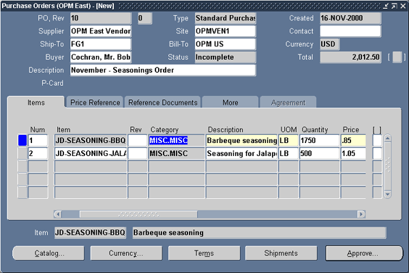Open the Agreement tab
409x273 pixels.
(x=288, y=102)
